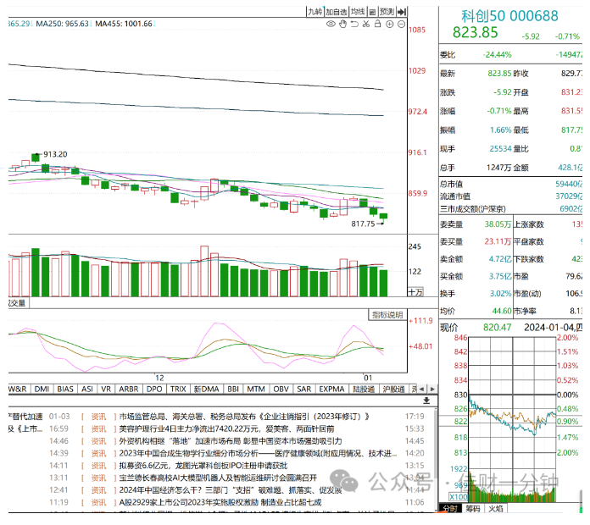Select the scissors cut tool
Screen dimensions: 590x525
(x=366, y=24)
